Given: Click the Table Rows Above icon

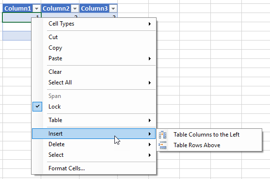Looking at the screenshot, I should [162, 145].
